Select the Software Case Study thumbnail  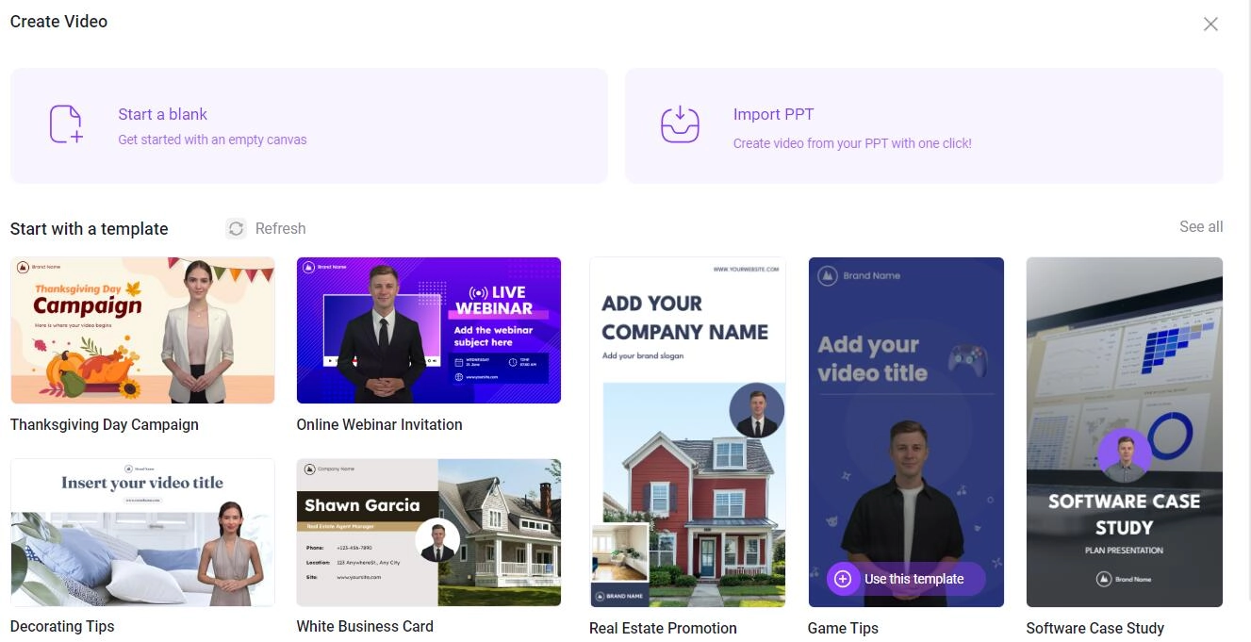pos(1125,432)
